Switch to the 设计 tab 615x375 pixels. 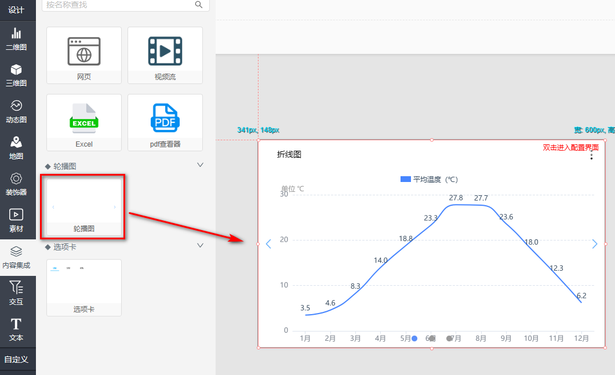coord(16,10)
